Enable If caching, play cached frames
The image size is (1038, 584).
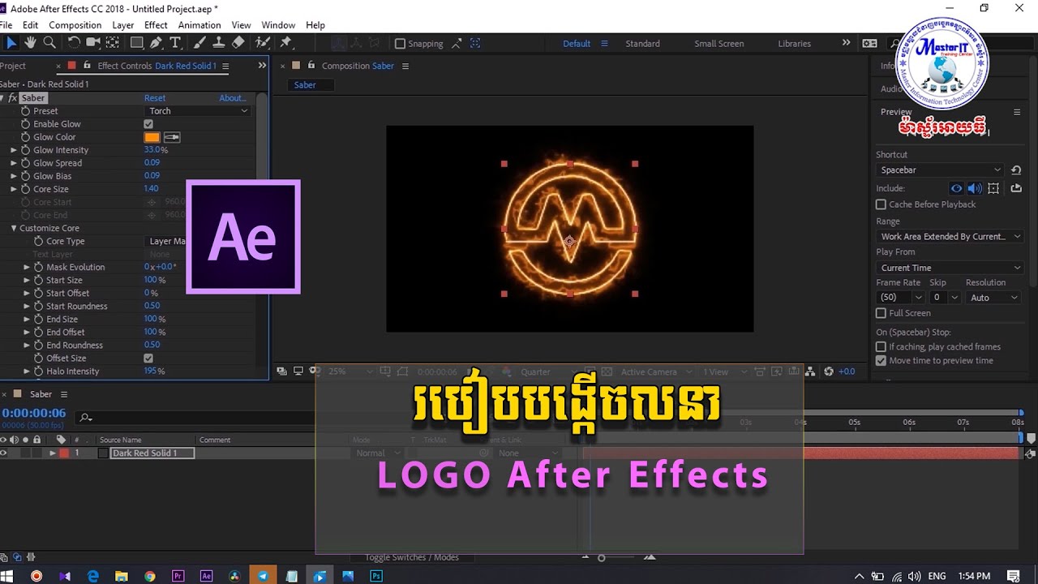coord(881,347)
